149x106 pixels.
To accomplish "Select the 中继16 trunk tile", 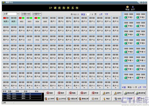I will [x=141, y=76].
